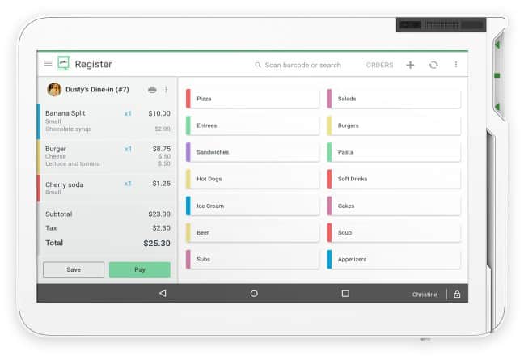Choose the Pasta category

click(x=394, y=152)
